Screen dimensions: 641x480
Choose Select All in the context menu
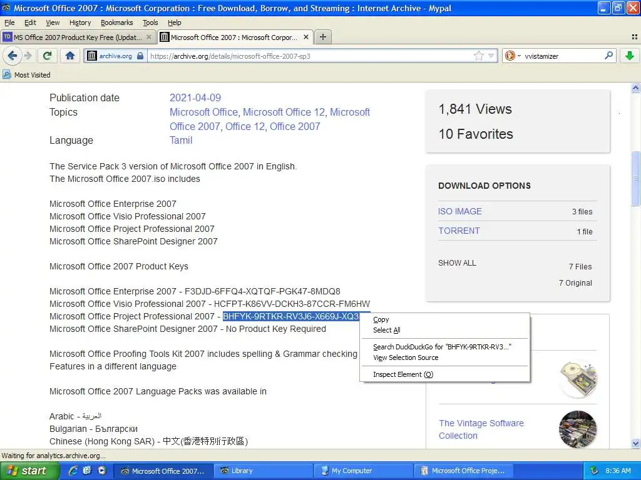click(445, 330)
